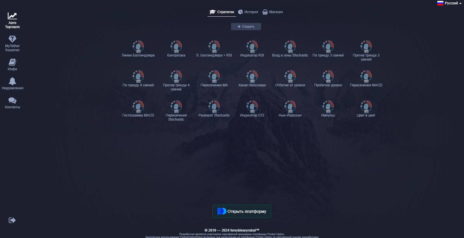The height and width of the screenshot is (238, 464).
Task: Switch to the Стратегии tab
Action: (x=222, y=12)
